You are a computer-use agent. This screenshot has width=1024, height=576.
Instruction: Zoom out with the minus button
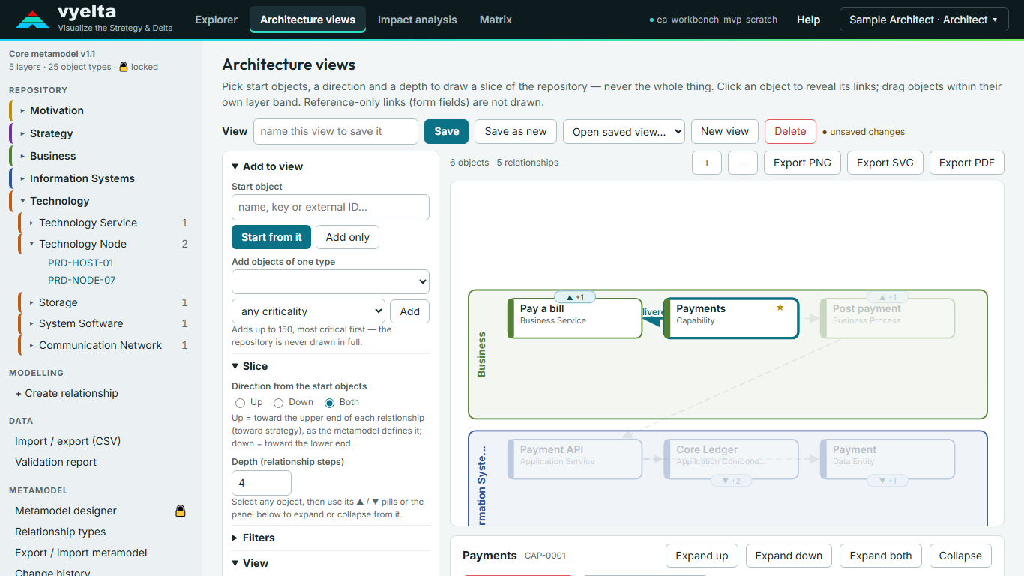pos(743,163)
